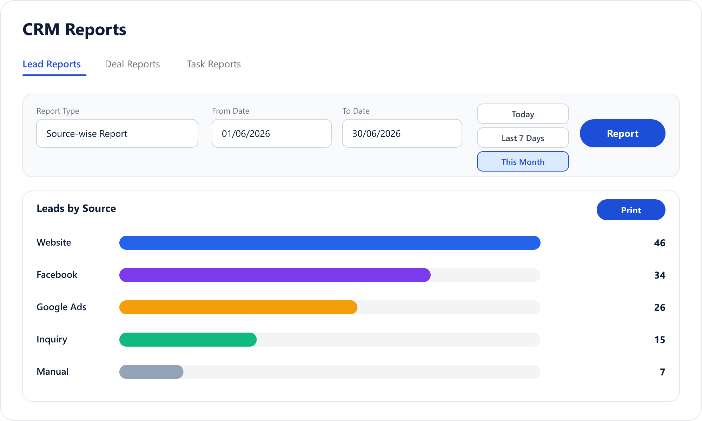
Task: Open the Task Reports tab
Action: [x=214, y=64]
